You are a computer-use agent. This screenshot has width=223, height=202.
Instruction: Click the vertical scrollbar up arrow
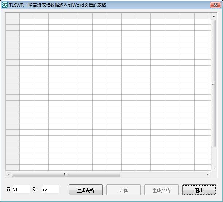[x=214, y=16]
